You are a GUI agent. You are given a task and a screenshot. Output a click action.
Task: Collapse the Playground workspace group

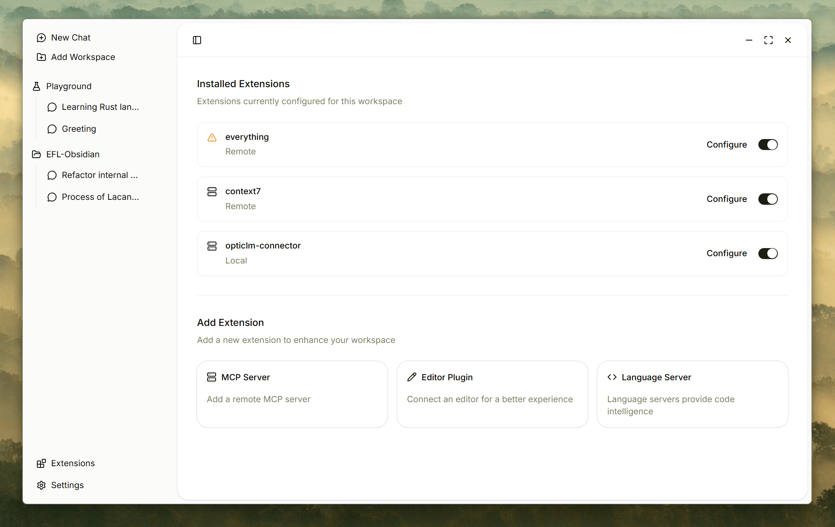coord(69,86)
